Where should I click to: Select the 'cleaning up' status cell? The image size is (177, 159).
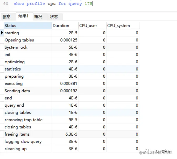pyautogui.click(x=28, y=149)
